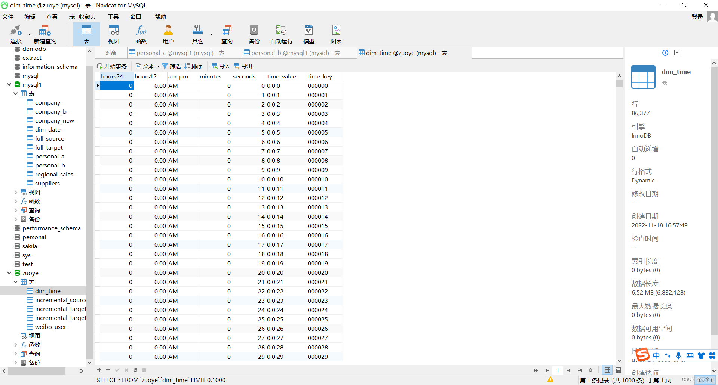The image size is (718, 385).
Task: Expand the 查询 node under mysql1
Action: click(x=15, y=210)
